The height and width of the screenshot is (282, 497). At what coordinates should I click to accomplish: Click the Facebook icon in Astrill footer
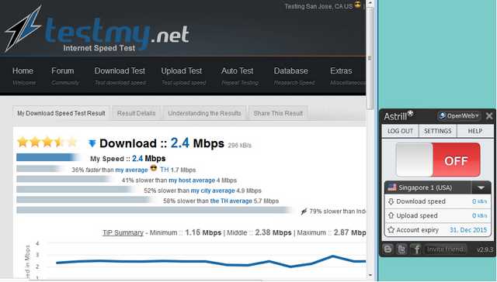click(415, 249)
